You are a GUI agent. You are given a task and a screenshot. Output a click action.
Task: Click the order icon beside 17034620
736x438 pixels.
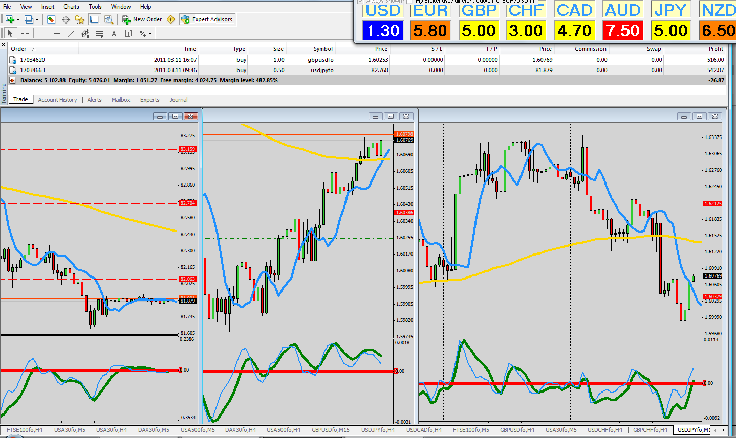(x=13, y=60)
